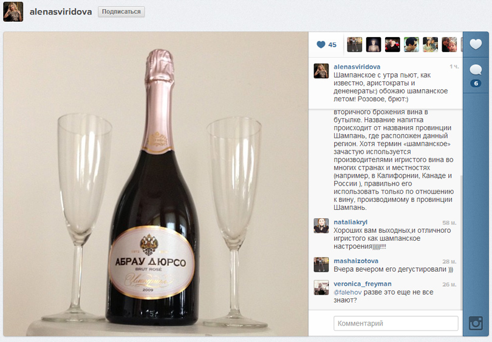The width and height of the screenshot is (492, 342).
Task: Like the post with the heart icon in the sidebar
Action: (x=476, y=44)
